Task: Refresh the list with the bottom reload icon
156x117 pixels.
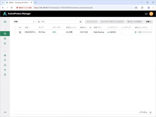Action: (150, 112)
